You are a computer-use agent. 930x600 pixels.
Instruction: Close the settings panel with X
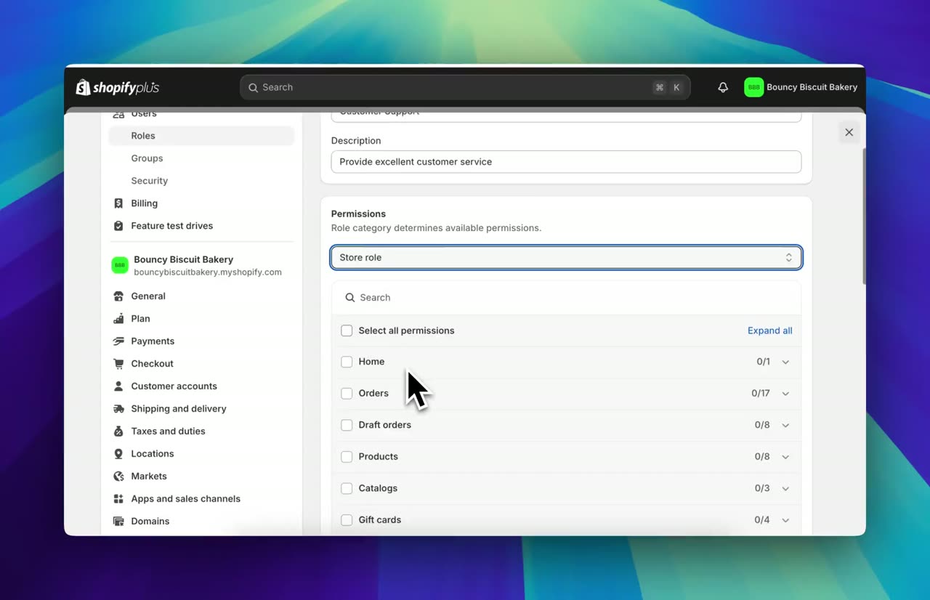(x=849, y=132)
